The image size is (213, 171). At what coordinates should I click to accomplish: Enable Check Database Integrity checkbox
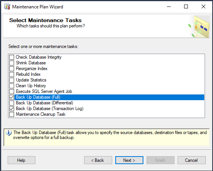tap(11, 57)
